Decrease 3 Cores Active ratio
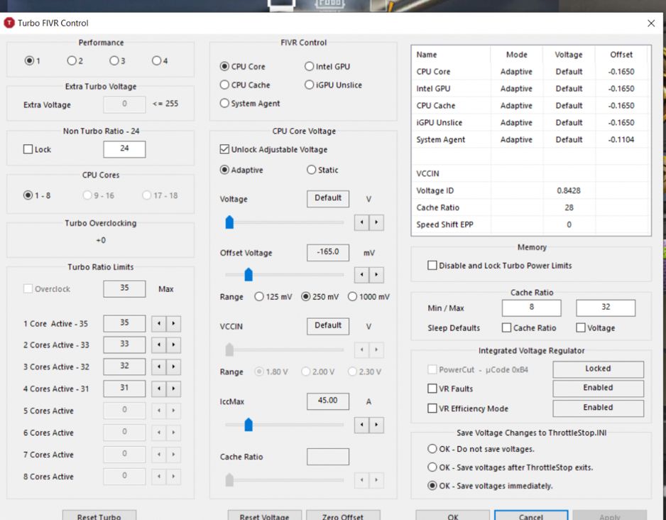The height and width of the screenshot is (520, 666). tap(159, 367)
